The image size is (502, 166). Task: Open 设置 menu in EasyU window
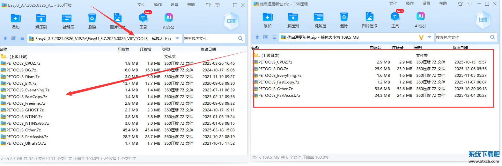coord(174,5)
